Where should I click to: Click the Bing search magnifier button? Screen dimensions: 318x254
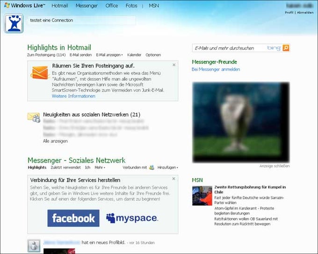click(x=286, y=48)
